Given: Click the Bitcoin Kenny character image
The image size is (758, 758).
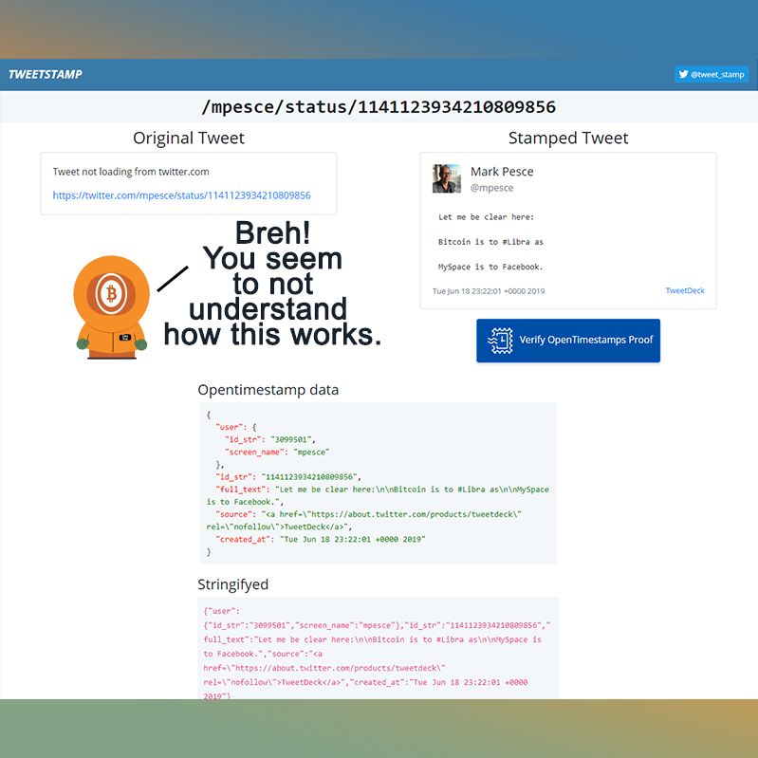Looking at the screenshot, I should [x=111, y=307].
